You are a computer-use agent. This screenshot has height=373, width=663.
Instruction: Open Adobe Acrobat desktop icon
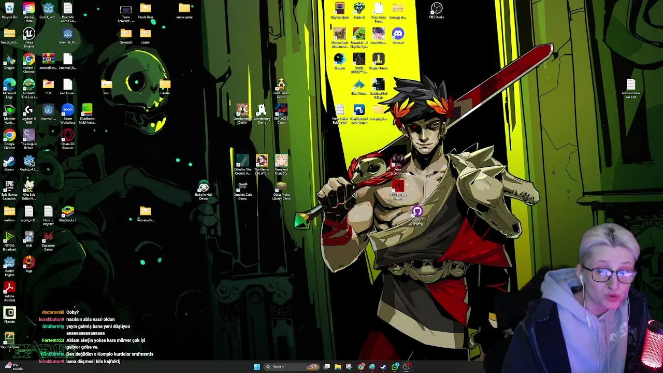click(9, 292)
